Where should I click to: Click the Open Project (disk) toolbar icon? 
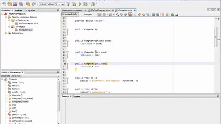[15, 4]
